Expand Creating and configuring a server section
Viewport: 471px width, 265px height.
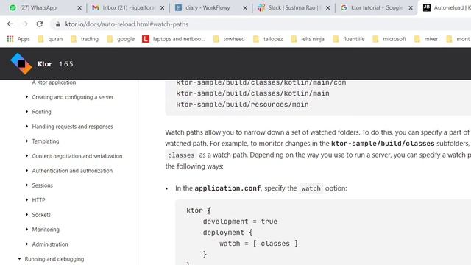pos(26,97)
